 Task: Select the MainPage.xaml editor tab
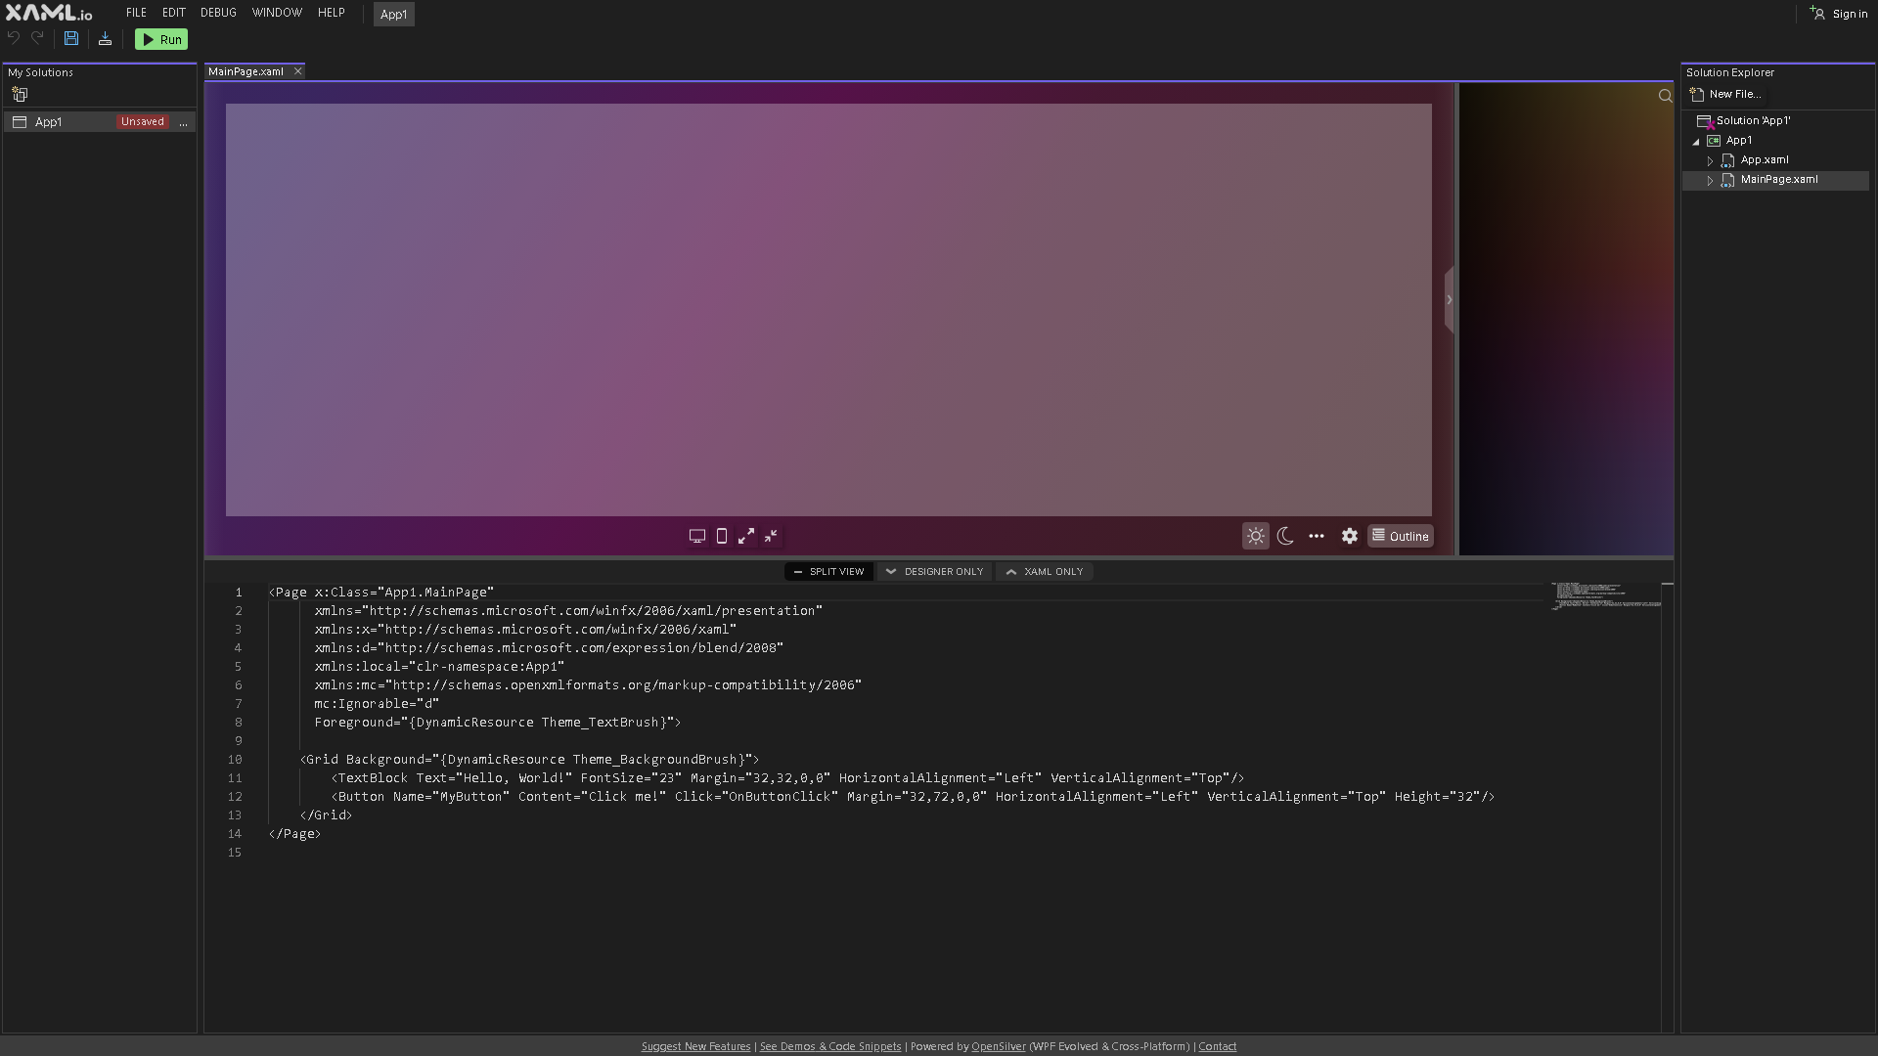click(246, 71)
